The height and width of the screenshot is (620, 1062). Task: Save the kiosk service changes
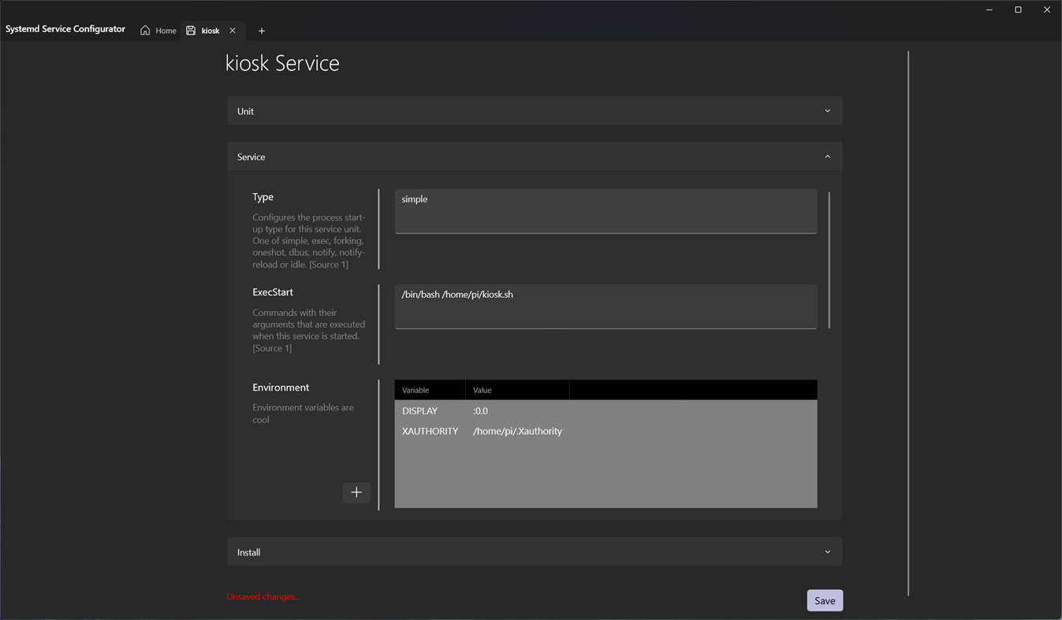click(x=825, y=600)
